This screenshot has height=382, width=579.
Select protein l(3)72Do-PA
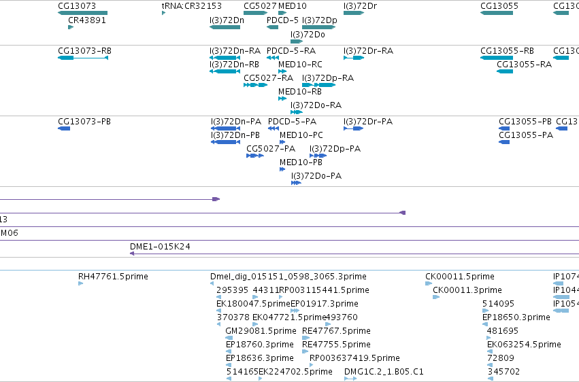296,183
